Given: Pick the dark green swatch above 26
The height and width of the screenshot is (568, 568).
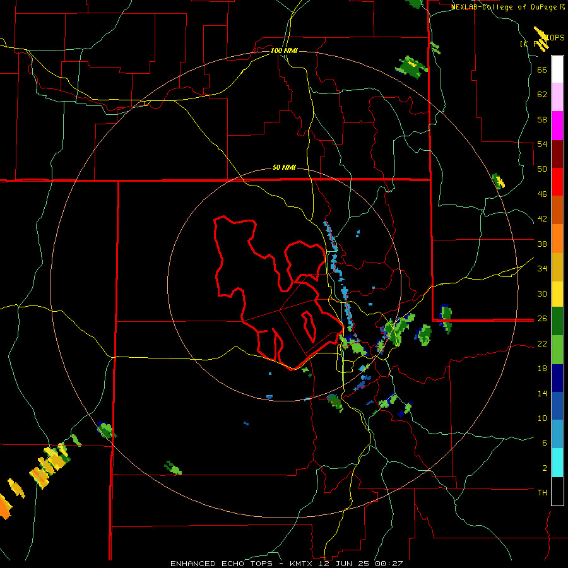Looking at the screenshot, I should 557,321.
